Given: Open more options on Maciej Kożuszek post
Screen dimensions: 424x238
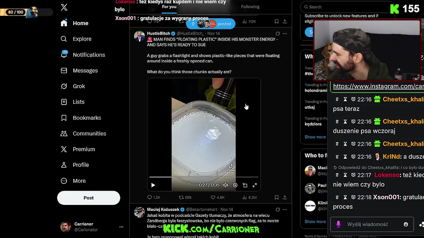Looking at the screenshot, I should point(285,210).
